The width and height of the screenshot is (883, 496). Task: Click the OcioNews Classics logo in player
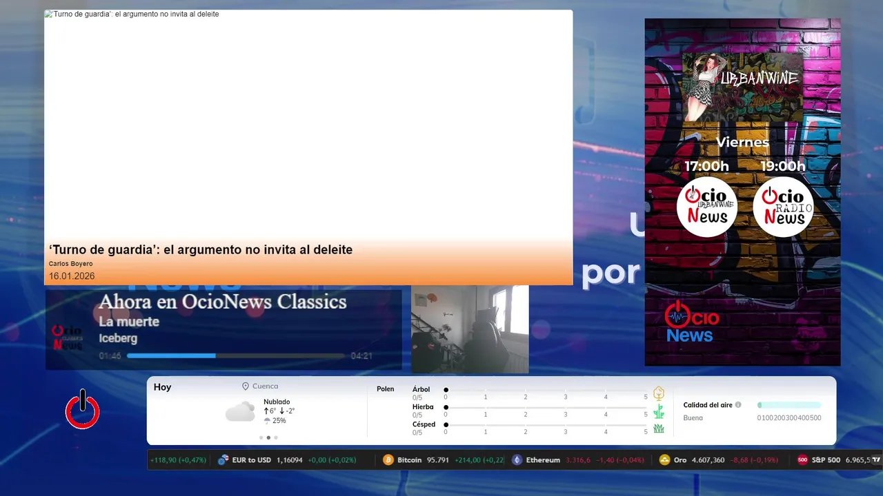point(68,337)
